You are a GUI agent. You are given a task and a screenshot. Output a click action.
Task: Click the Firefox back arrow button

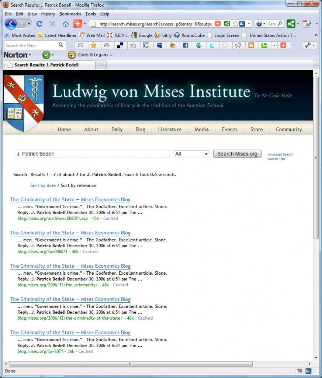11,24
